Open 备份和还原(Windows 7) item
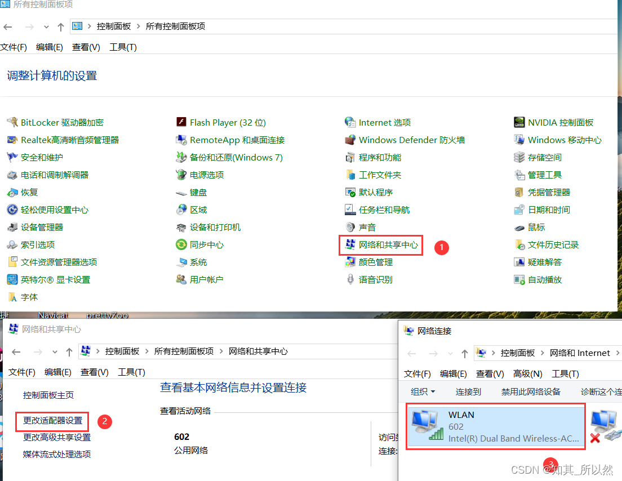Image resolution: width=622 pixels, height=481 pixels. click(x=229, y=157)
